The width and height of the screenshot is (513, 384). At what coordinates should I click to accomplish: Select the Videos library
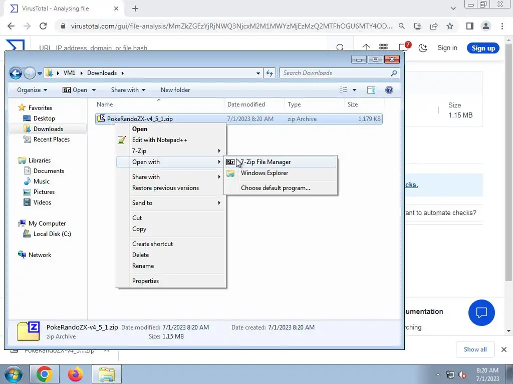[x=42, y=202]
